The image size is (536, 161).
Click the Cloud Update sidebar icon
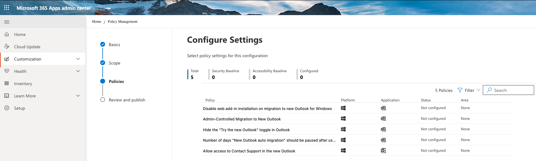pos(7,47)
